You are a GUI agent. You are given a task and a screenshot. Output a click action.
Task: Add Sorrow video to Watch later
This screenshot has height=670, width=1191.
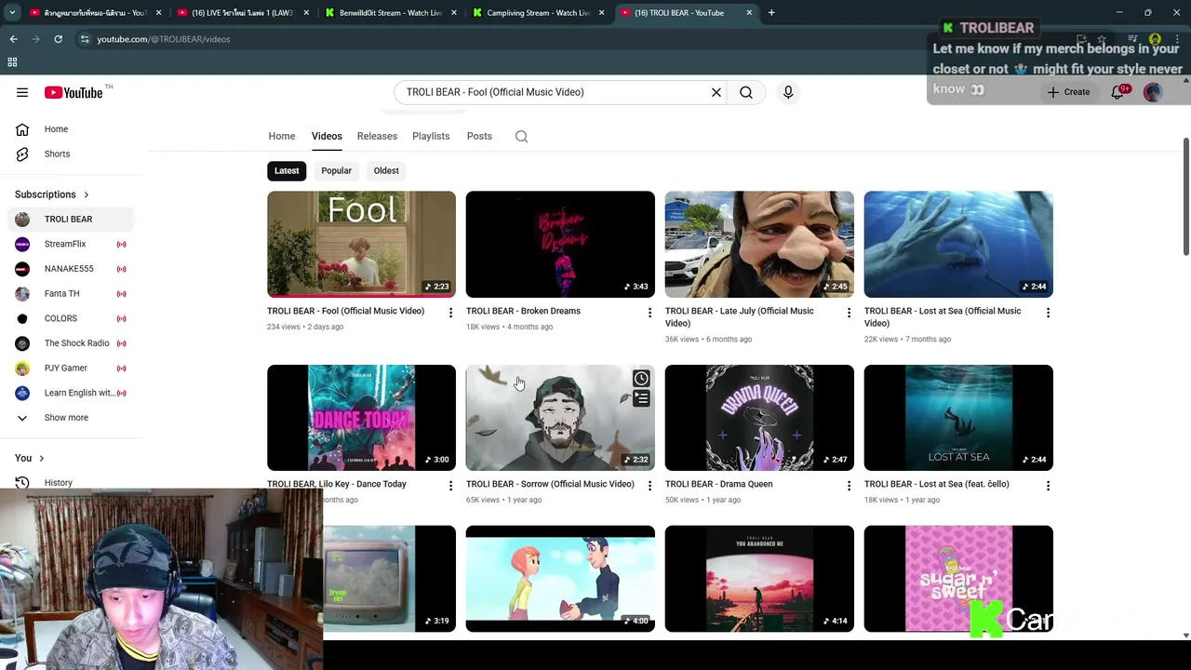[641, 379]
